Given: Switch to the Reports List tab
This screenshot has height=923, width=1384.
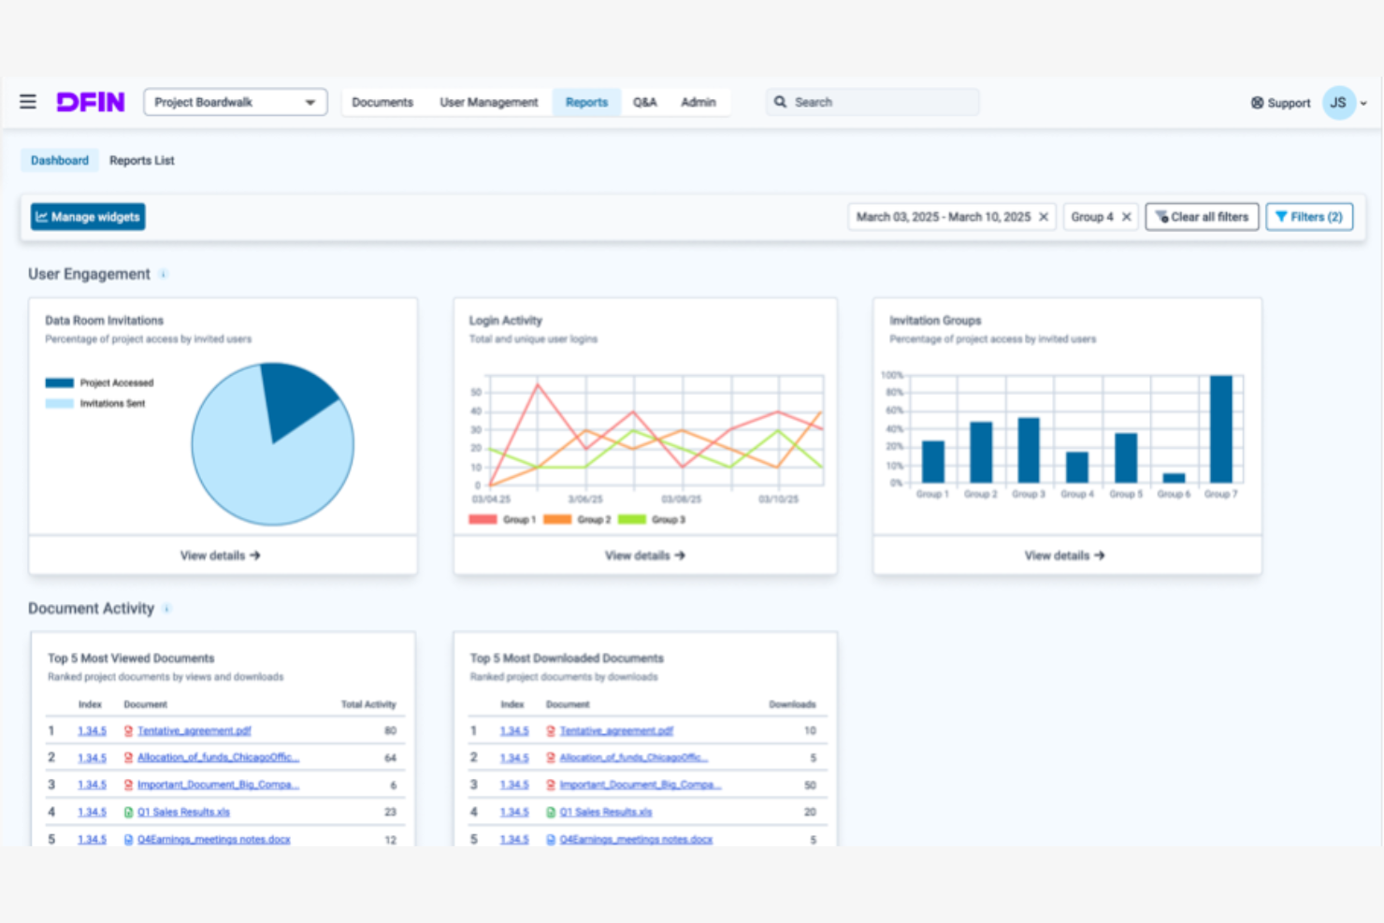Looking at the screenshot, I should click(x=141, y=160).
